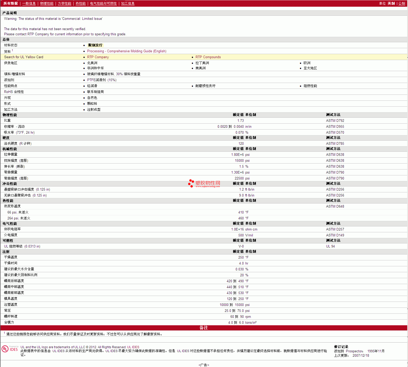Click the 合模力 row label
The image size is (408, 367).
9,322
